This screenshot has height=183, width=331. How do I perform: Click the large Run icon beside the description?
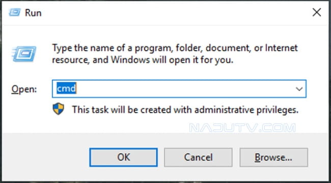click(24, 54)
